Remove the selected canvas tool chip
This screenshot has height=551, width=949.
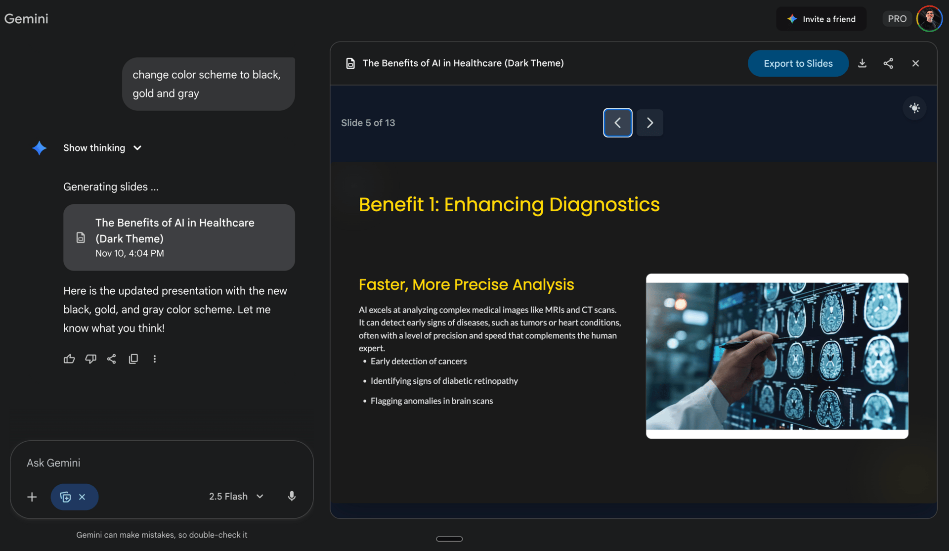pyautogui.click(x=82, y=497)
